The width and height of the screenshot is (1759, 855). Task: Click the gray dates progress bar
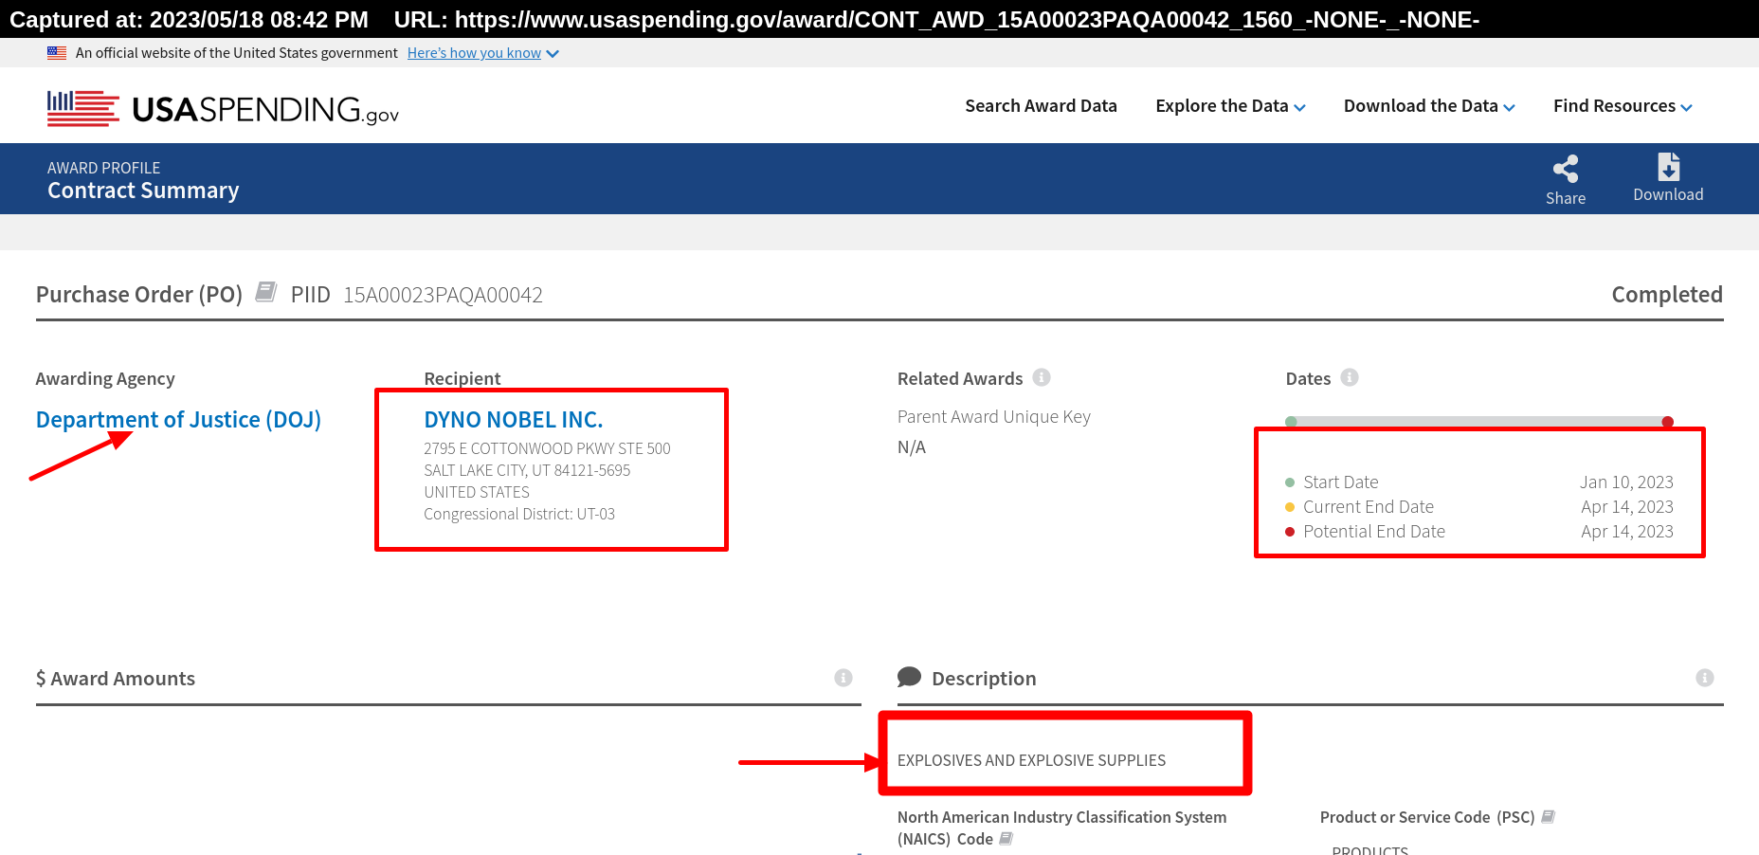(1479, 421)
